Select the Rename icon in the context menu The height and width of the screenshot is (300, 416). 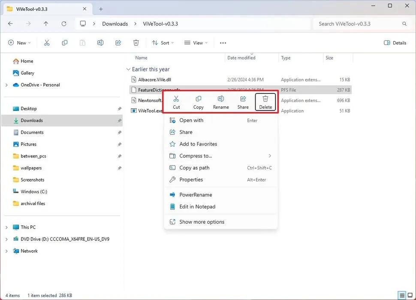pyautogui.click(x=221, y=101)
